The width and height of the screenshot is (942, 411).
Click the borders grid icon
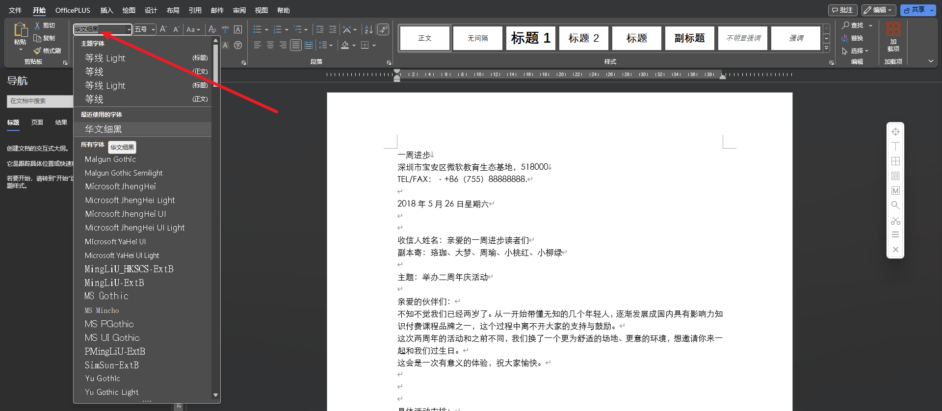pyautogui.click(x=365, y=45)
